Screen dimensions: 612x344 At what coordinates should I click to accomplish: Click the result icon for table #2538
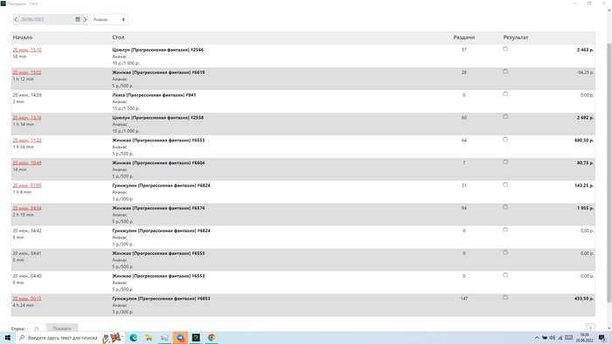click(505, 116)
